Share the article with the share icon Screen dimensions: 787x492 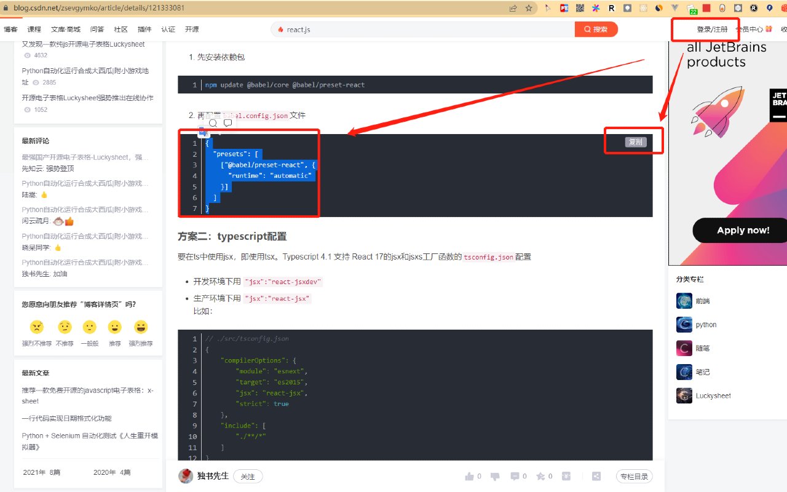tap(595, 475)
